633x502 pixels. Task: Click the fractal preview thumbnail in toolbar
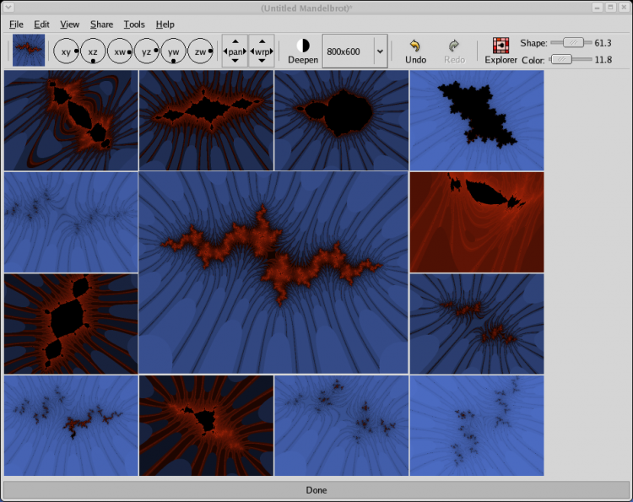click(x=28, y=51)
